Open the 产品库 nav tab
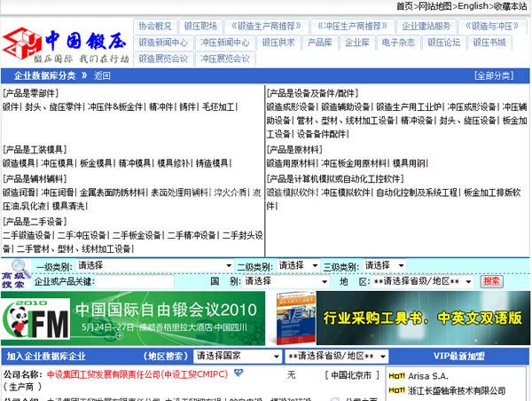This screenshot has height=401, width=532. pyautogui.click(x=319, y=43)
